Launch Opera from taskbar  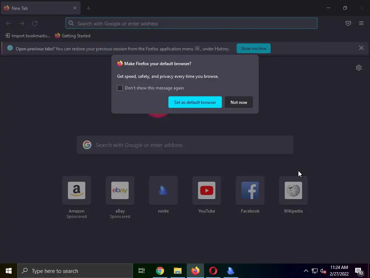[x=213, y=271]
